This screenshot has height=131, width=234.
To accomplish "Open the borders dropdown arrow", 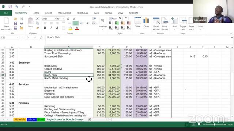I will coord(67,28).
